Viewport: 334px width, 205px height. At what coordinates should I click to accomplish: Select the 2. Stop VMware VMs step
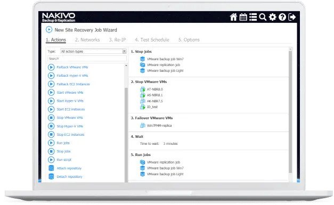click(x=149, y=82)
